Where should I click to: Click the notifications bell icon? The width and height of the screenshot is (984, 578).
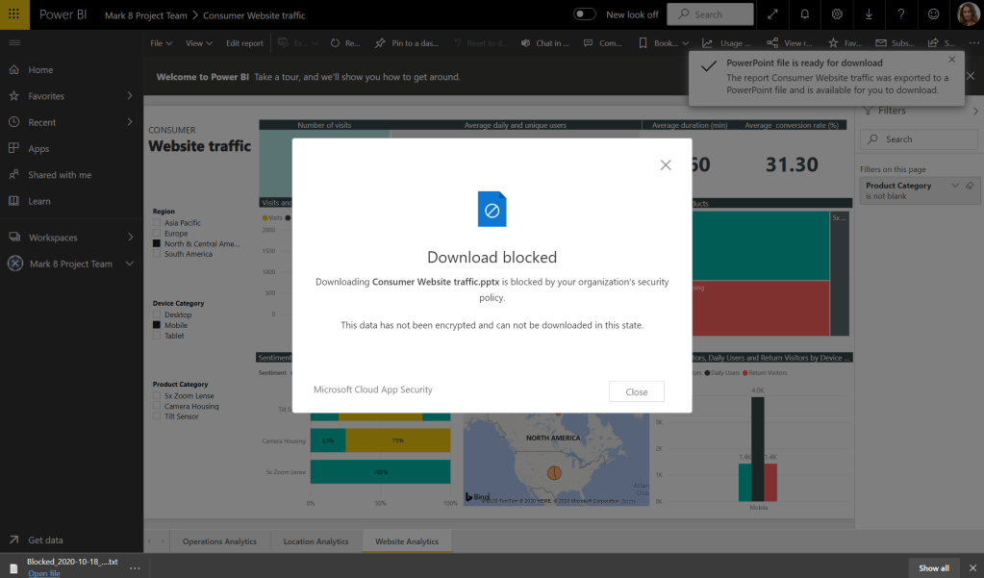(x=805, y=14)
